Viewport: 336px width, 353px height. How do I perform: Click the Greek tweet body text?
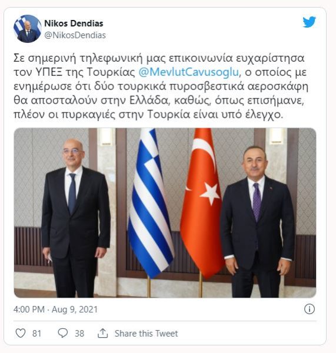tap(161, 86)
